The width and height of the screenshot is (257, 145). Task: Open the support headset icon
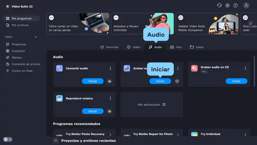coord(219,5)
